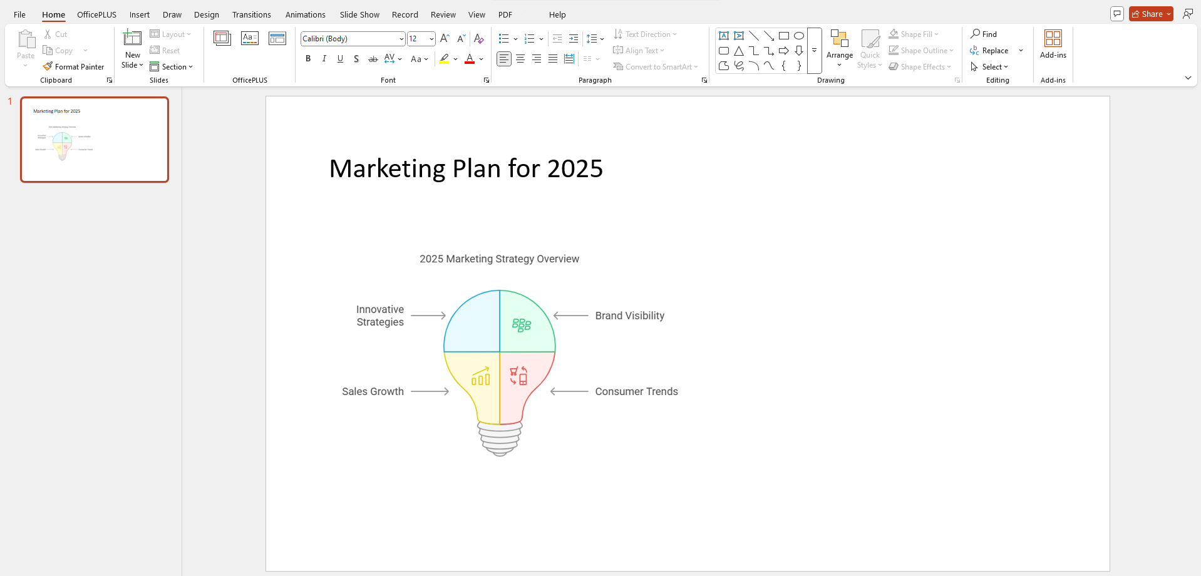Switch to the Insert tab
Image resolution: width=1201 pixels, height=576 pixels.
point(139,14)
